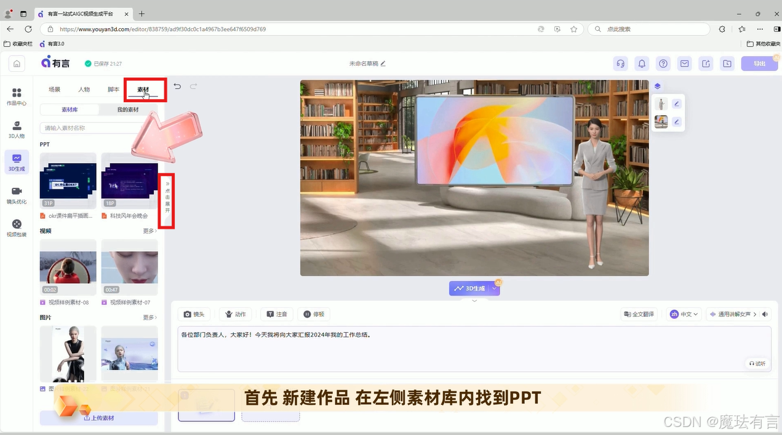Click the 3D scene preview canvas

pos(474,178)
